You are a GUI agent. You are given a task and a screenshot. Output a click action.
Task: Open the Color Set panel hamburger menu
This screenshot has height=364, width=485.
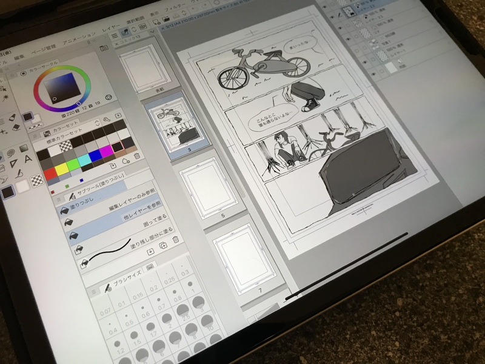36,136
